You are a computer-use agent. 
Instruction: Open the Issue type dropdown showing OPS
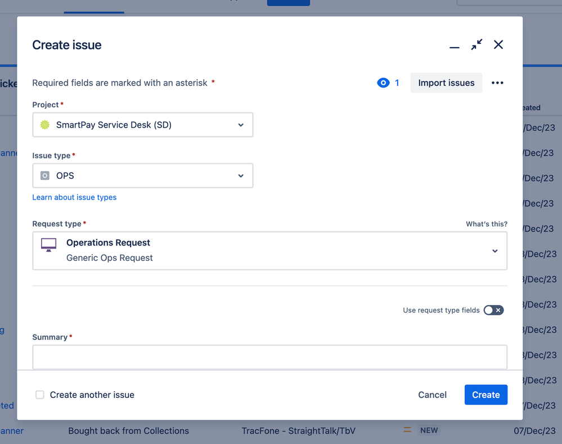pyautogui.click(x=143, y=176)
